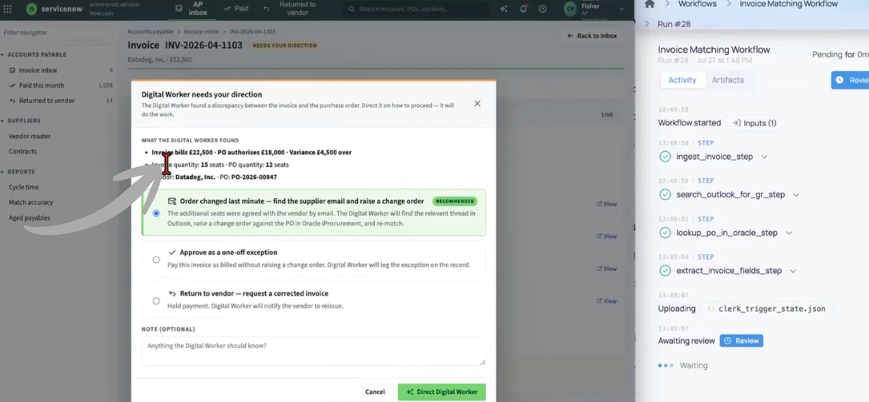Open Invoice Matching Workflow breadcrumb
869x402 pixels.
pos(789,4)
